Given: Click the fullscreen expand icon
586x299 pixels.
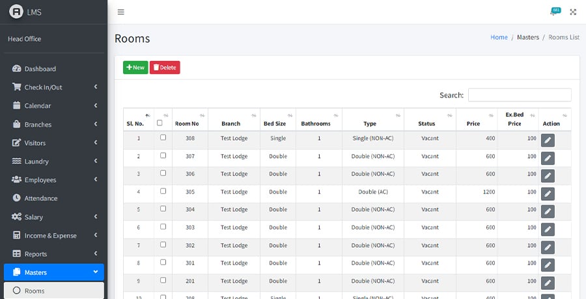Looking at the screenshot, I should click(573, 12).
